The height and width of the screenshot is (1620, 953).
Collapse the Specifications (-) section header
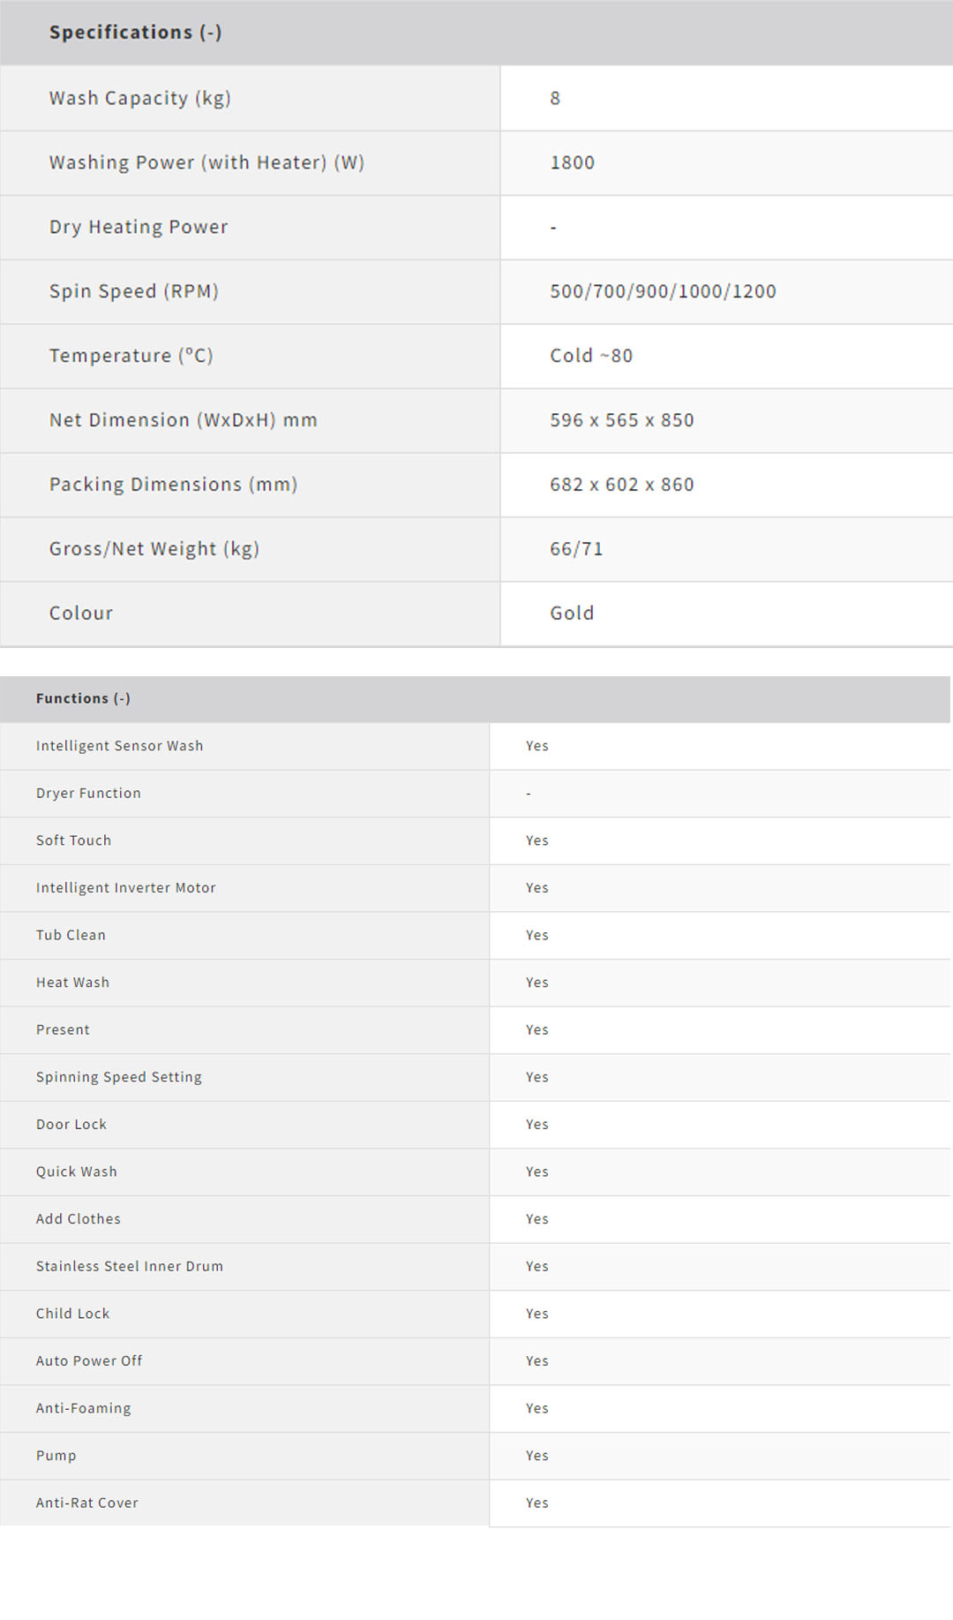tap(135, 33)
